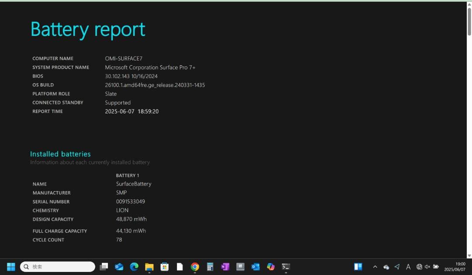The height and width of the screenshot is (275, 472).
Task: Click the 'DESIGN CAPACITY' label
Action: click(x=53, y=219)
